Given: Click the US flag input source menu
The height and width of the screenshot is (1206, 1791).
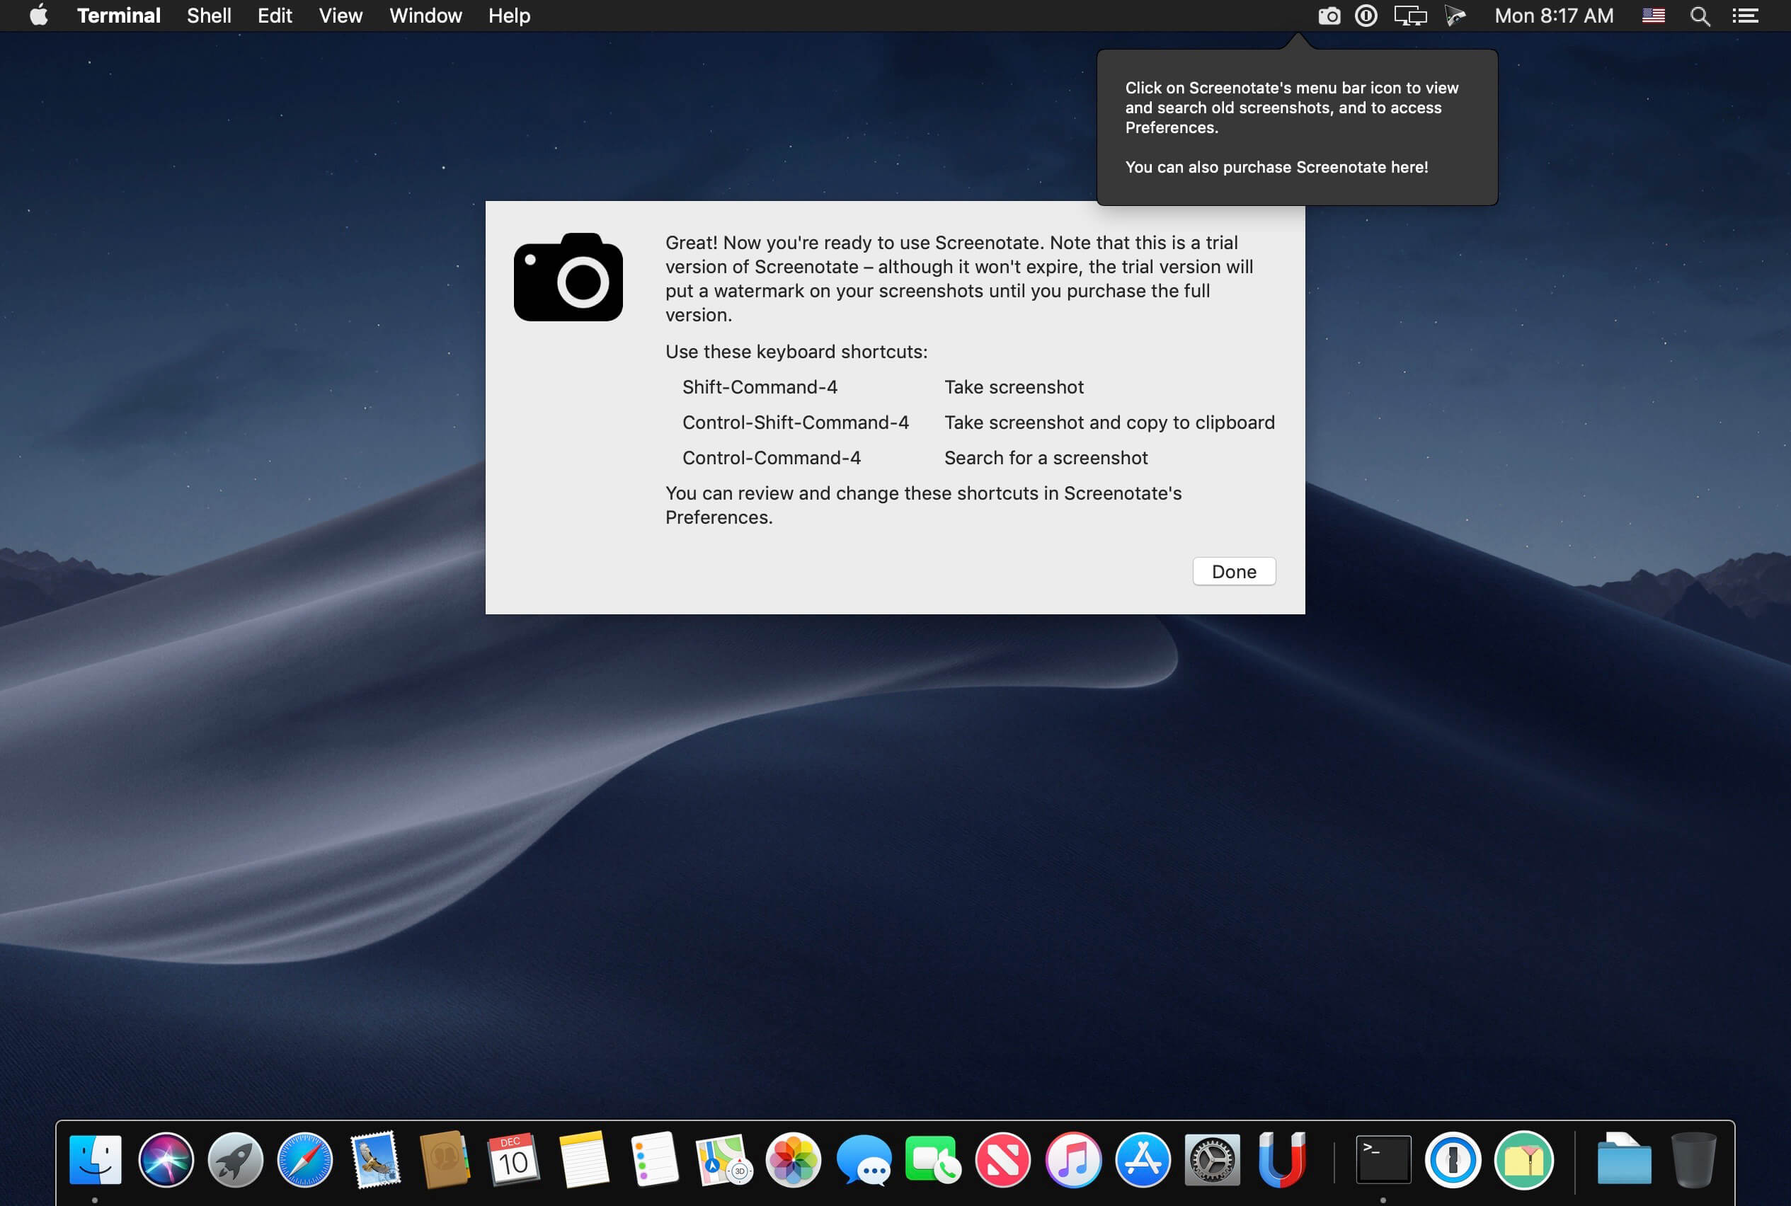Looking at the screenshot, I should pyautogui.click(x=1653, y=16).
